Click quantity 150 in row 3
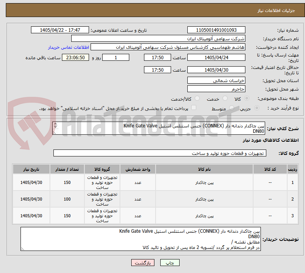 pyautogui.click(x=67, y=216)
